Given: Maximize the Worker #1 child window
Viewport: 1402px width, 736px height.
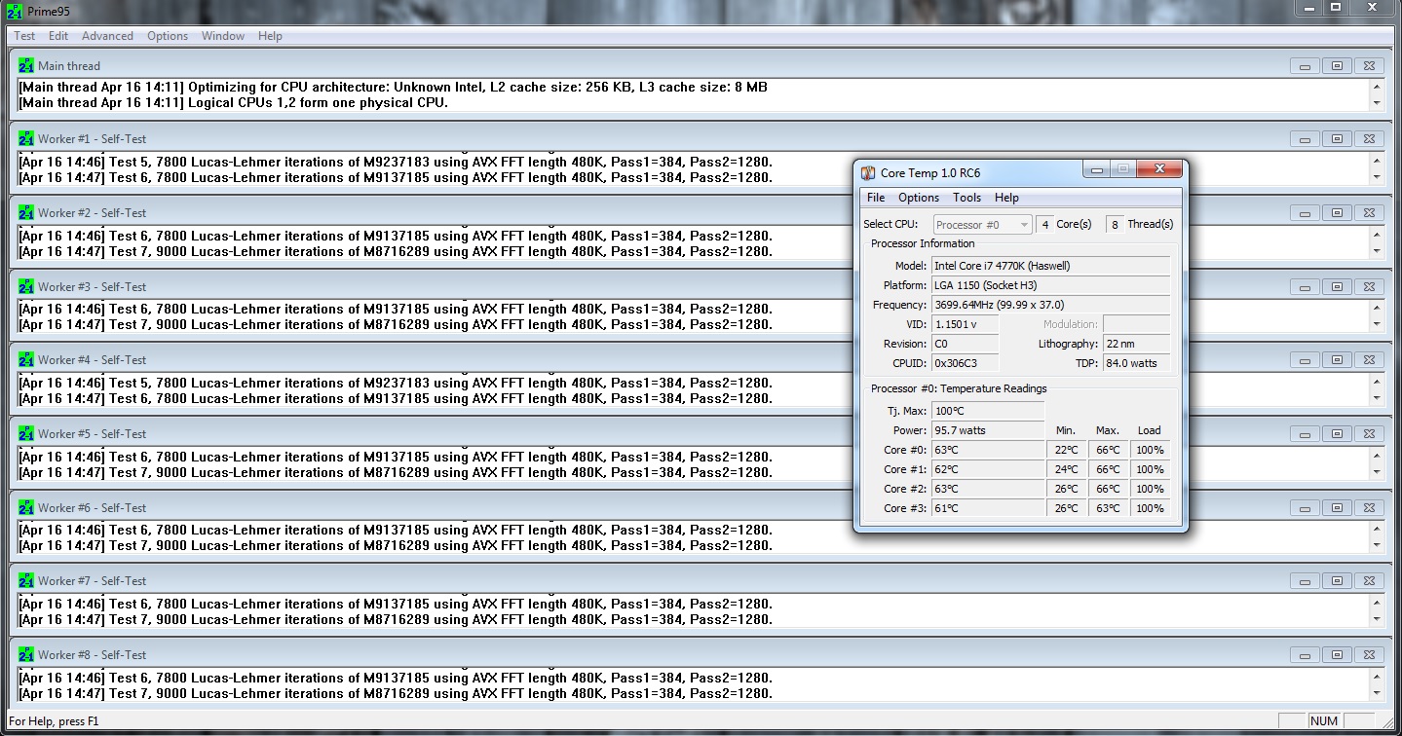Looking at the screenshot, I should click(x=1337, y=139).
